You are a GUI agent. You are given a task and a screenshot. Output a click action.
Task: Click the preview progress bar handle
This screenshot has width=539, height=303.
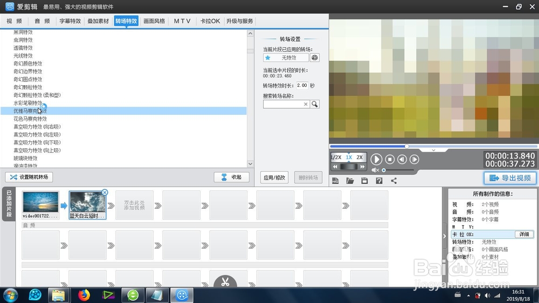pyautogui.click(x=406, y=146)
